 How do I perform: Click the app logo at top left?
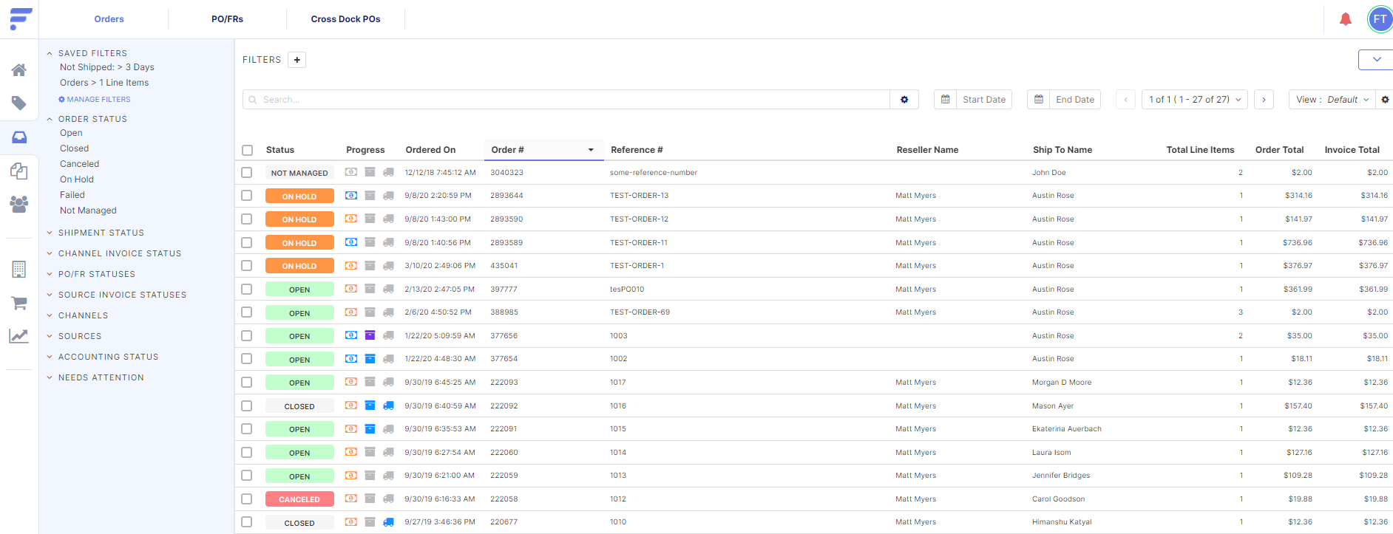click(20, 19)
